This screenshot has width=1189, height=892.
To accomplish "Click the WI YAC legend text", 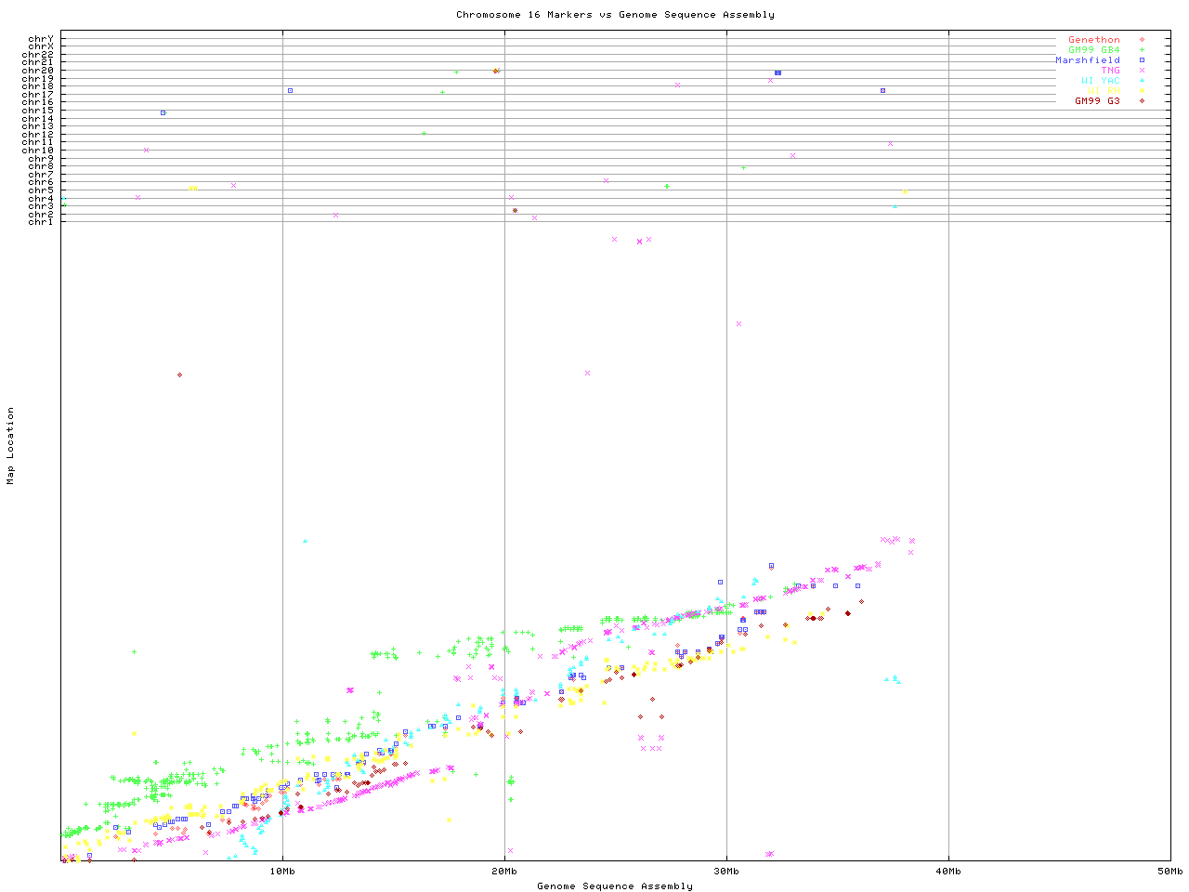I will pos(1100,81).
